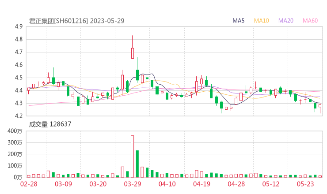Click the 0万 volume axis label

[18, 177]
